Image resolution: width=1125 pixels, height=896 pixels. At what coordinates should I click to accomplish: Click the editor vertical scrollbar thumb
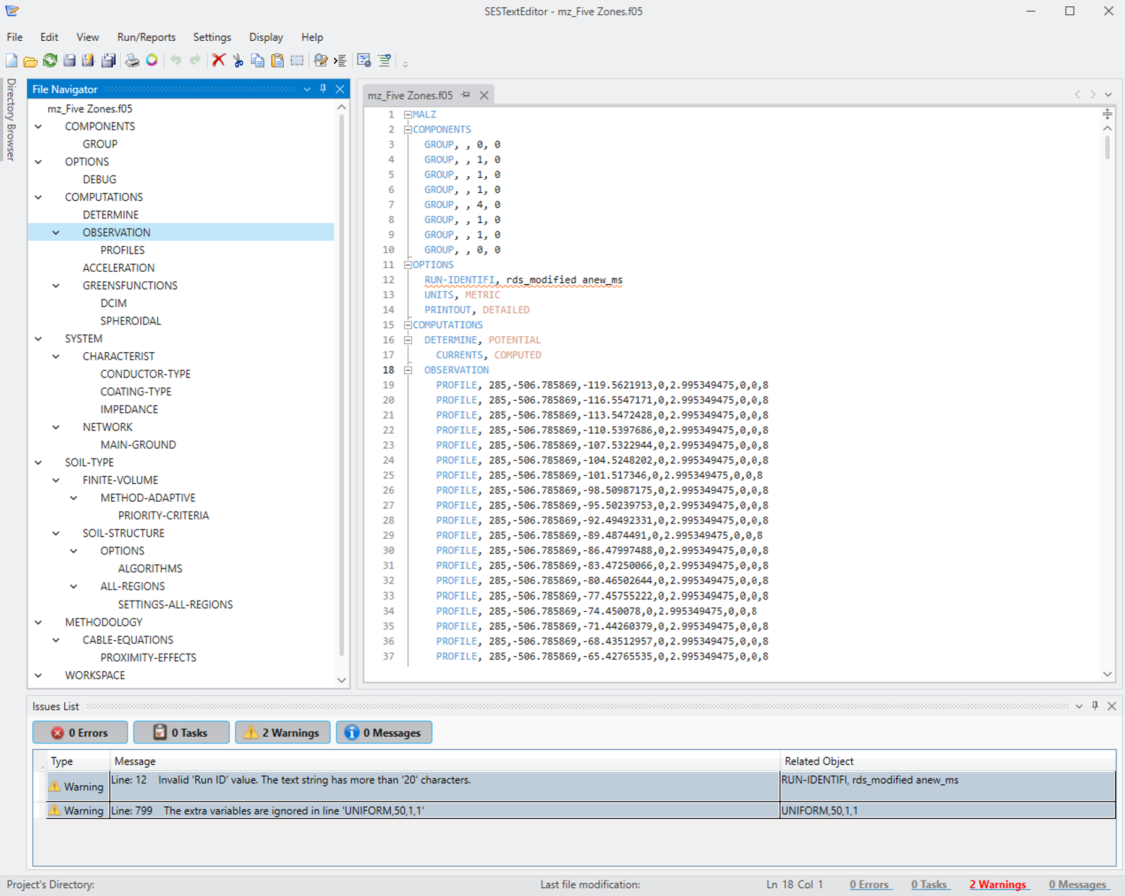(x=1107, y=148)
